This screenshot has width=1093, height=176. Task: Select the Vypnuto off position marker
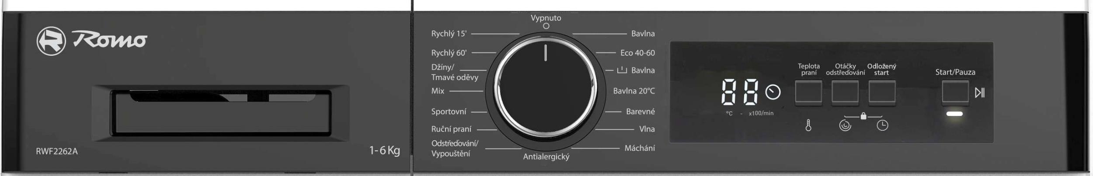[x=546, y=26]
